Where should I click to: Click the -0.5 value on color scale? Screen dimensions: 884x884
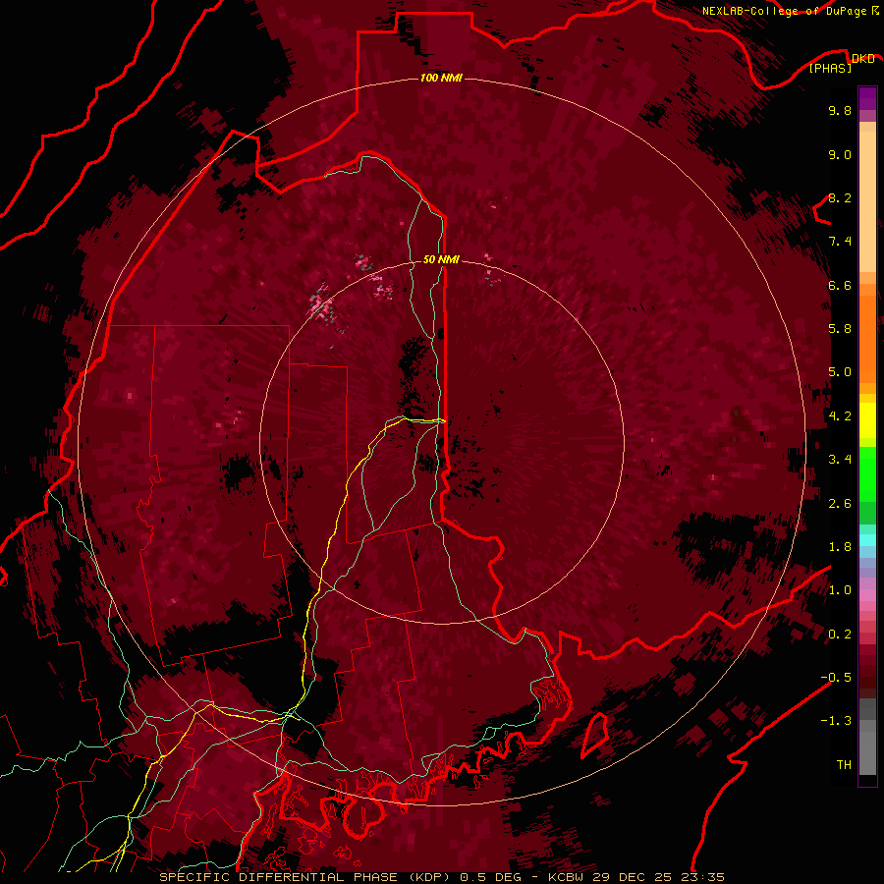(836, 678)
